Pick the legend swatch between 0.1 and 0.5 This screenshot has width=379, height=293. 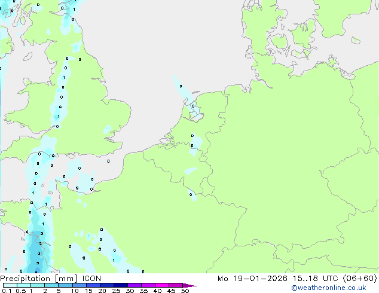pos(10,285)
